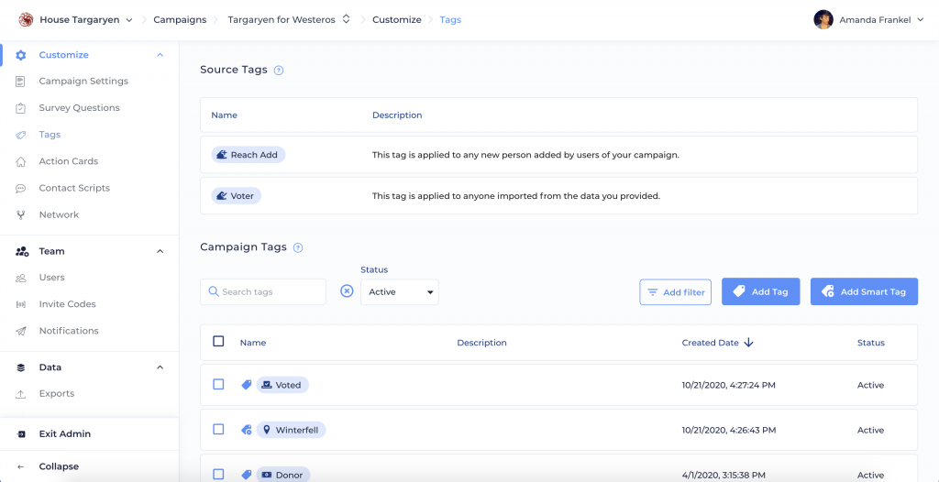
Task: Click the Reach Add source tag
Action: coord(249,155)
